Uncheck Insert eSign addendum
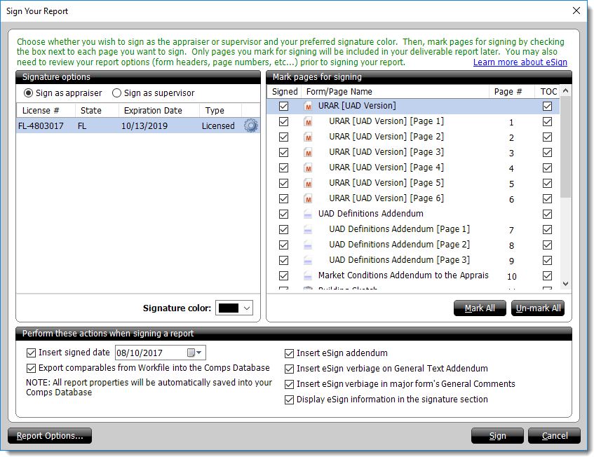This screenshot has height=457, width=594. click(x=290, y=354)
